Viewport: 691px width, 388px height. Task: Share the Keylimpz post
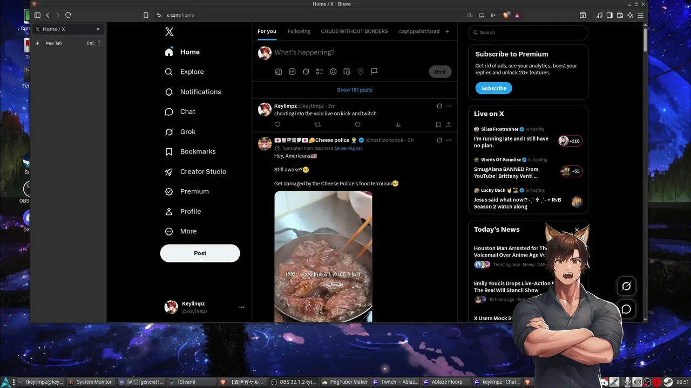coord(449,124)
